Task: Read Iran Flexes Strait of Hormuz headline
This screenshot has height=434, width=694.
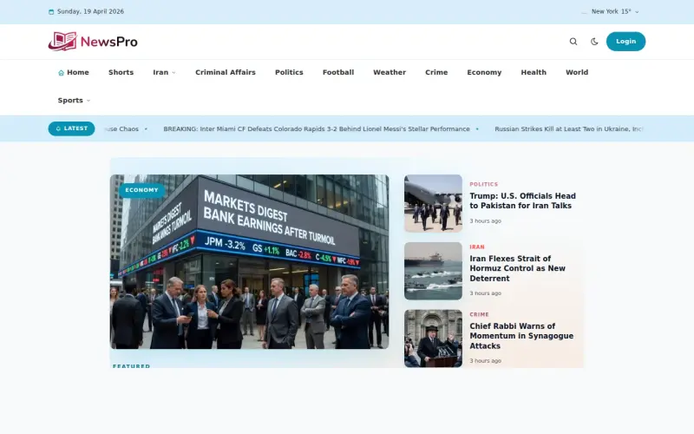Action: pos(517,268)
